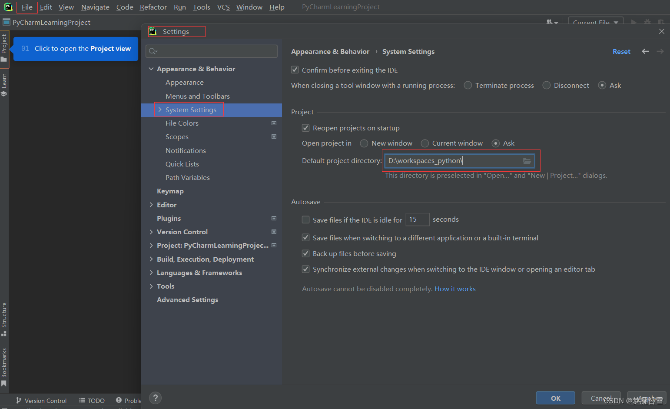The image size is (670, 409).
Task: Open the Edit menu
Action: pyautogui.click(x=46, y=7)
